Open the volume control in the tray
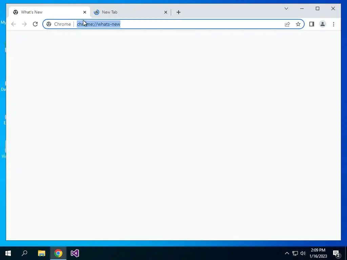This screenshot has height=260, width=347. (x=303, y=253)
